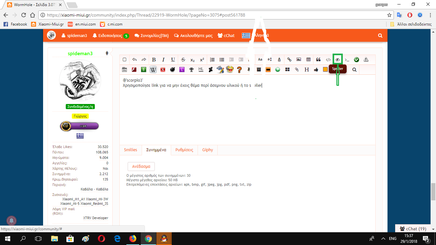Insert a hyperlink with the chain icon

point(289,60)
